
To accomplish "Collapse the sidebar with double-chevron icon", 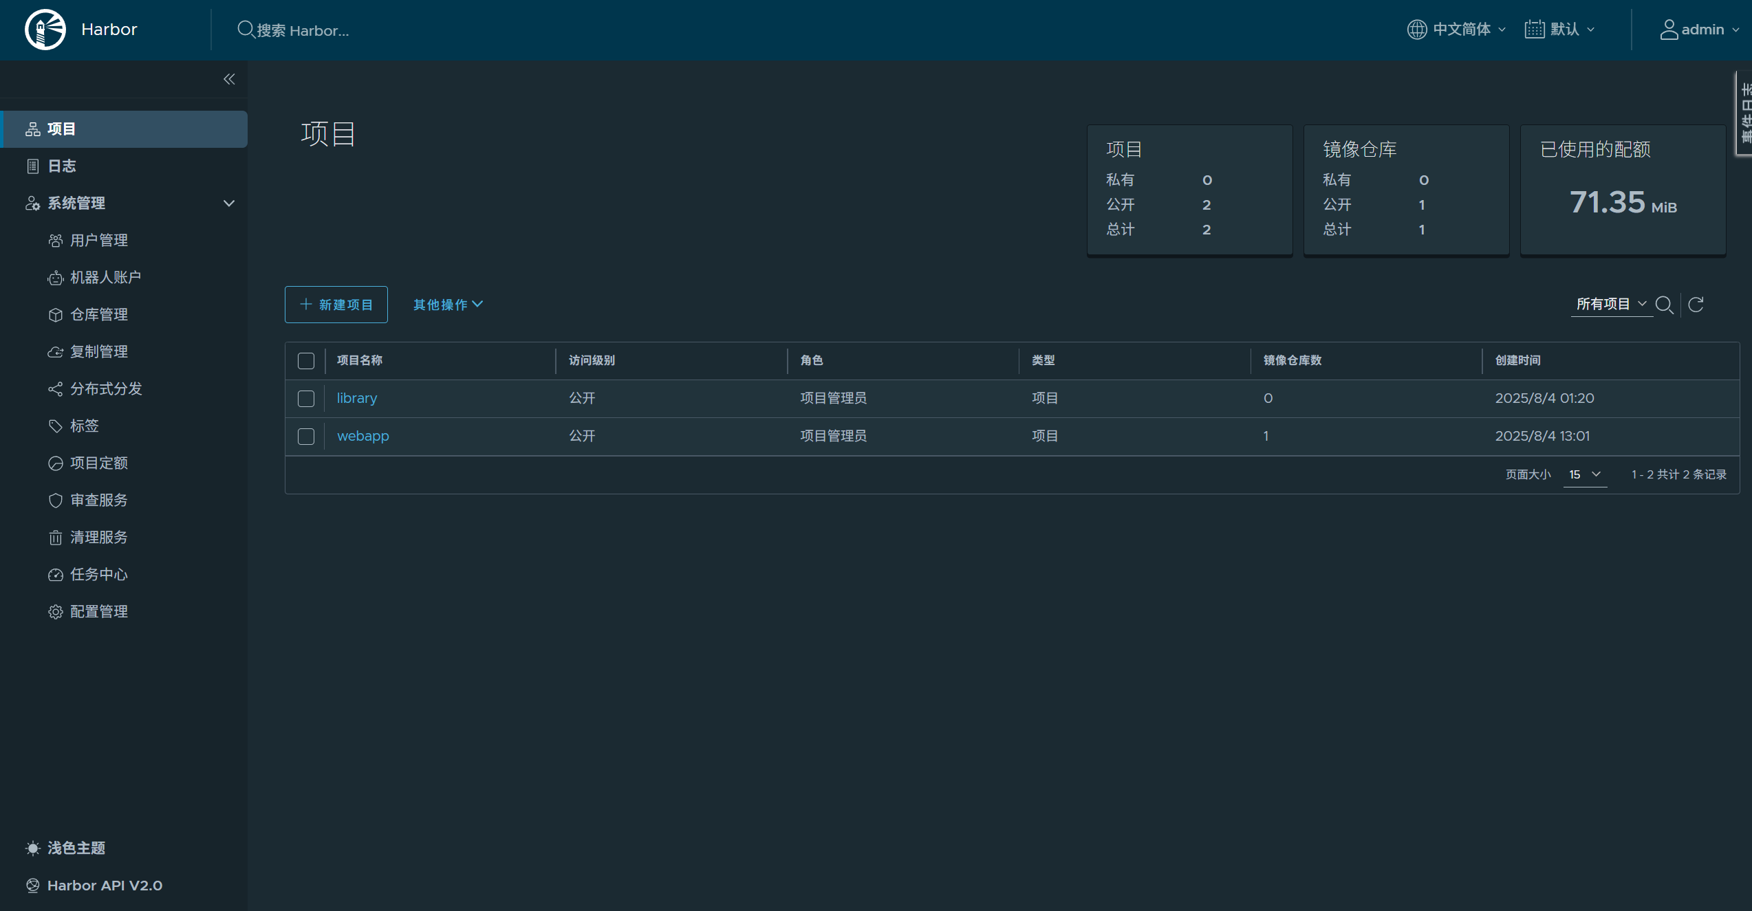I will [x=229, y=79].
